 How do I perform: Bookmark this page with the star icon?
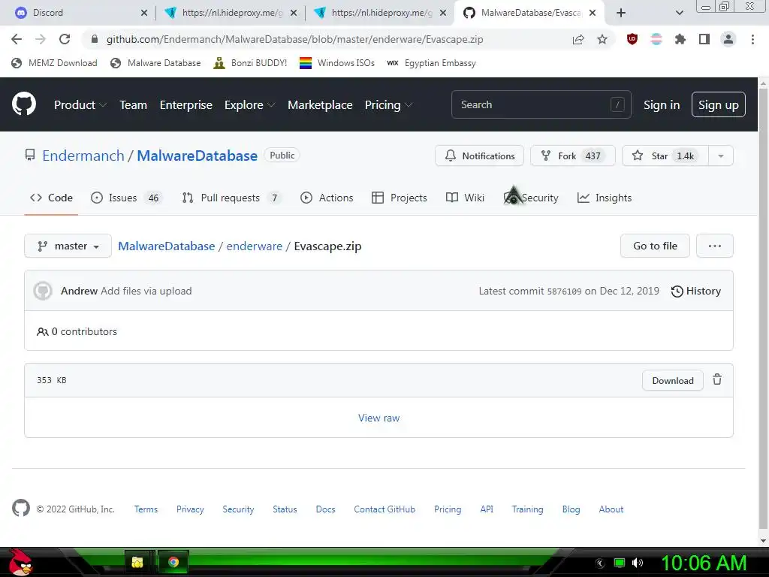tap(602, 39)
